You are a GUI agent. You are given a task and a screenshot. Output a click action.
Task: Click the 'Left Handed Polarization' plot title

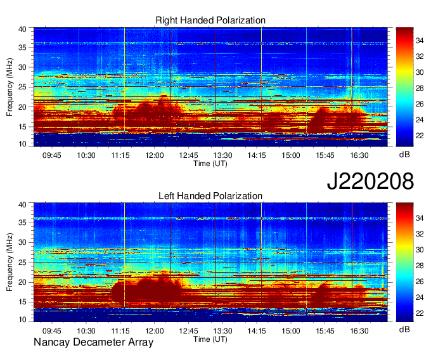coord(210,196)
